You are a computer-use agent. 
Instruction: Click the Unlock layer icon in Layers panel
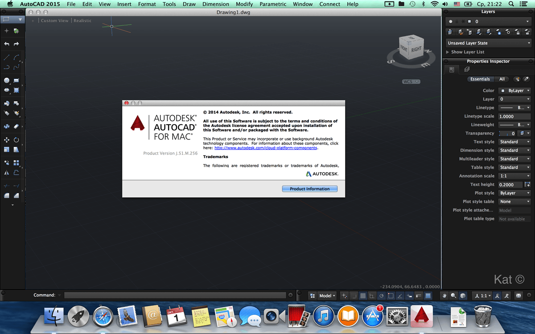[x=527, y=32]
